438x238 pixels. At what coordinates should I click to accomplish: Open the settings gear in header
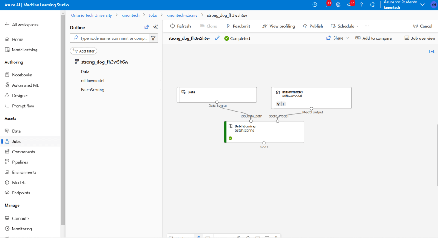tap(338, 5)
